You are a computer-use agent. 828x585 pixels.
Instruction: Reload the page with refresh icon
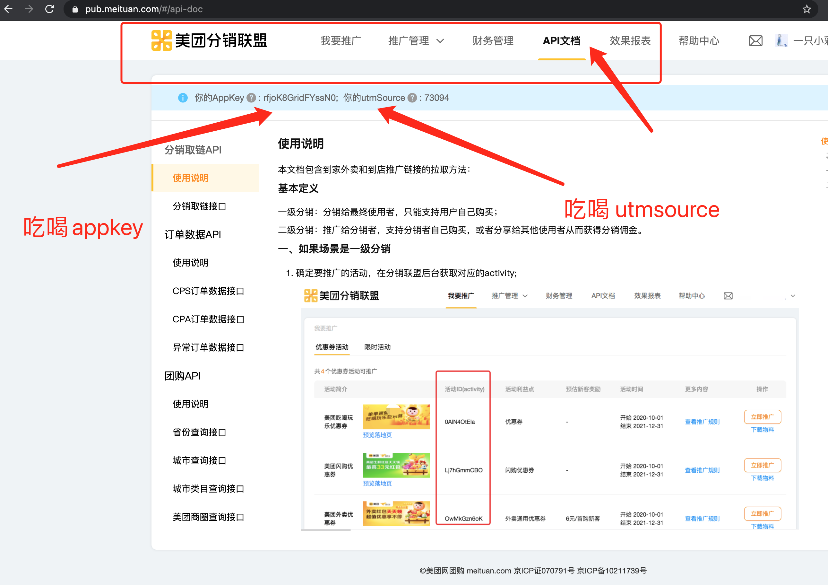pos(49,9)
